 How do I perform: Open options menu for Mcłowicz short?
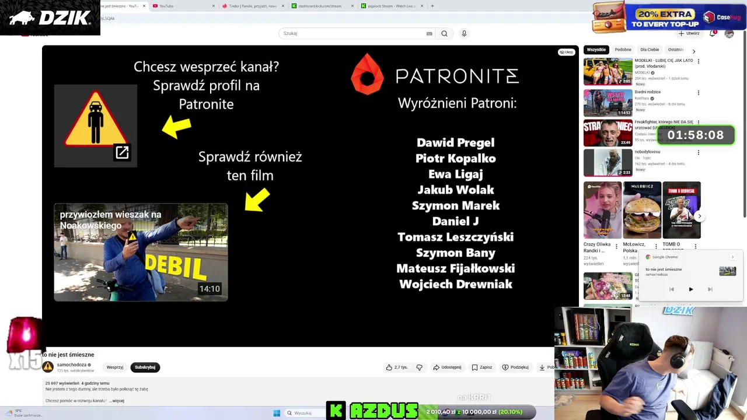656,247
